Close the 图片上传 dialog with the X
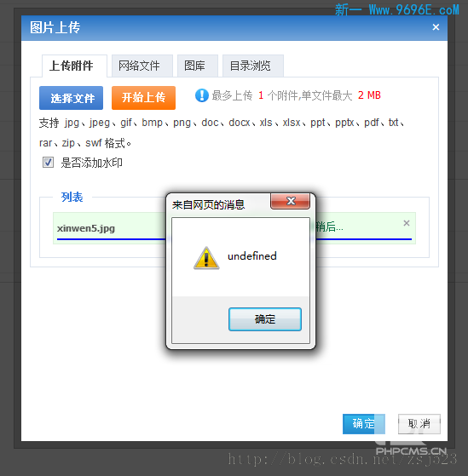Viewport: 468px width, 476px height. 436,27
